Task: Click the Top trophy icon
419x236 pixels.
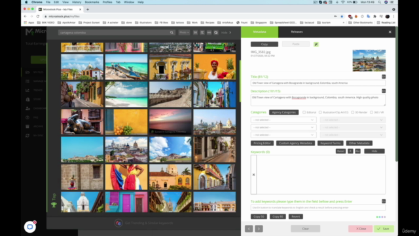Action: (x=54, y=205)
